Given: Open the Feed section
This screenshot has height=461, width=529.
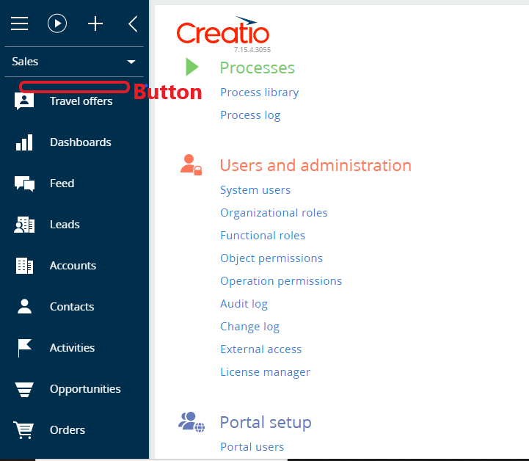Looking at the screenshot, I should tap(62, 184).
